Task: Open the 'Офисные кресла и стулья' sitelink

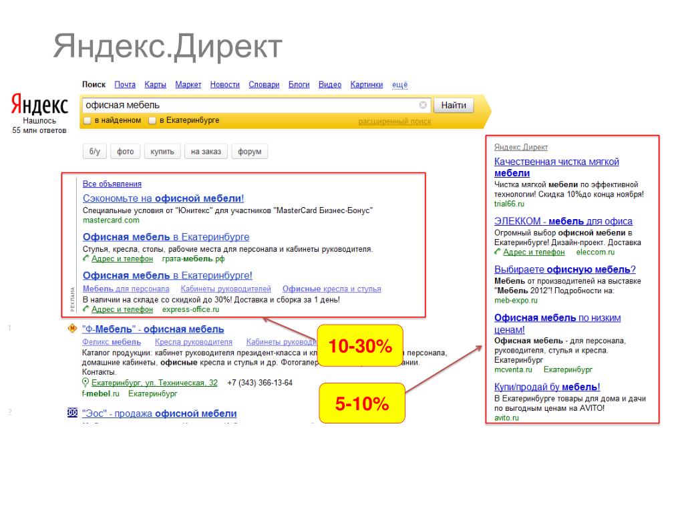Action: coord(331,289)
